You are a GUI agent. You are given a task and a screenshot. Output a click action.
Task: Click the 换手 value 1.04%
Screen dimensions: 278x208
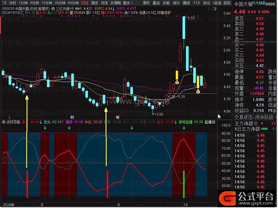coord(258,100)
